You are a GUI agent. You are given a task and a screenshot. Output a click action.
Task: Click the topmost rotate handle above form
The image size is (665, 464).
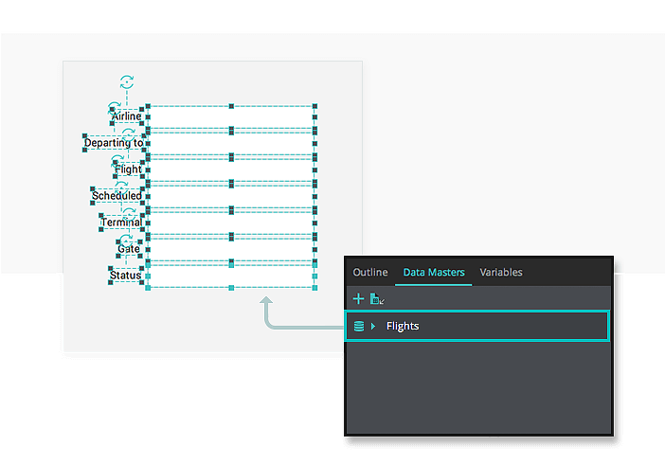[127, 81]
